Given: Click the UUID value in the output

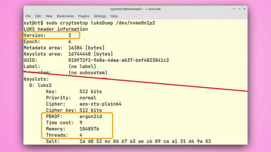Looking at the screenshot, I should click(x=118, y=60).
